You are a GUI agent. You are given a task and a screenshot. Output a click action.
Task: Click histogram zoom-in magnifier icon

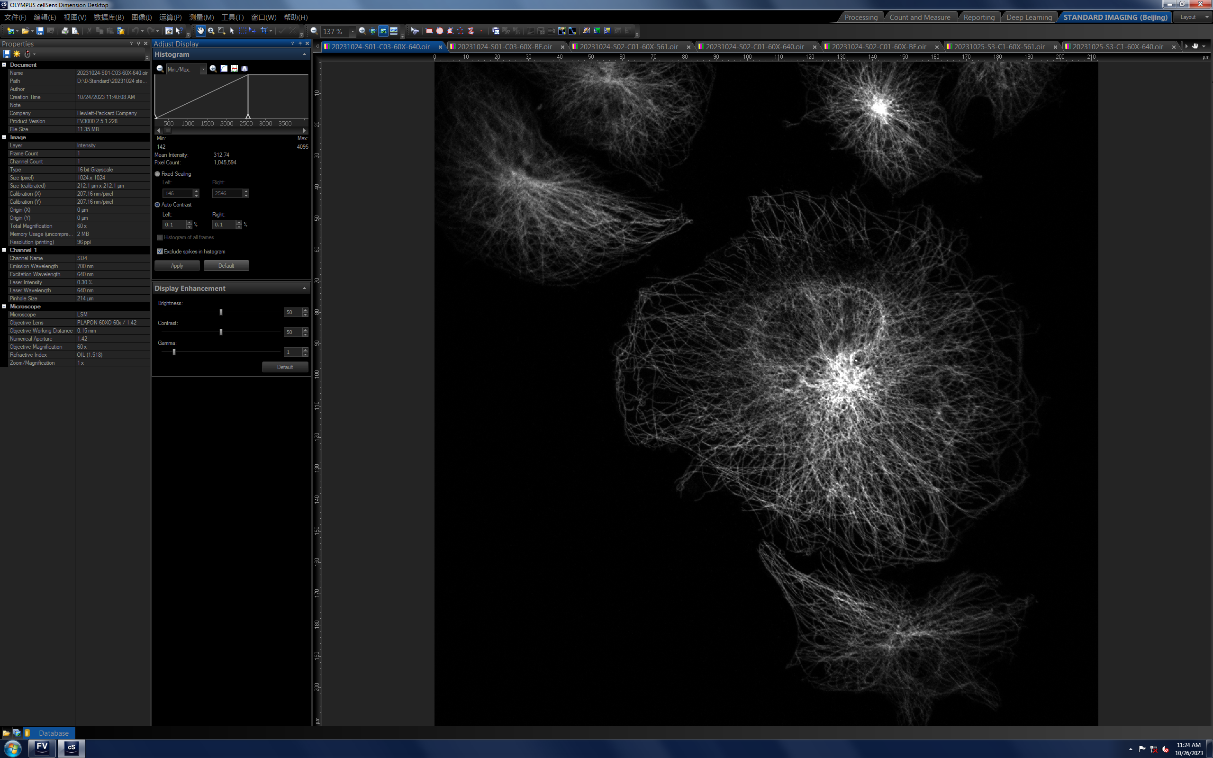(213, 69)
